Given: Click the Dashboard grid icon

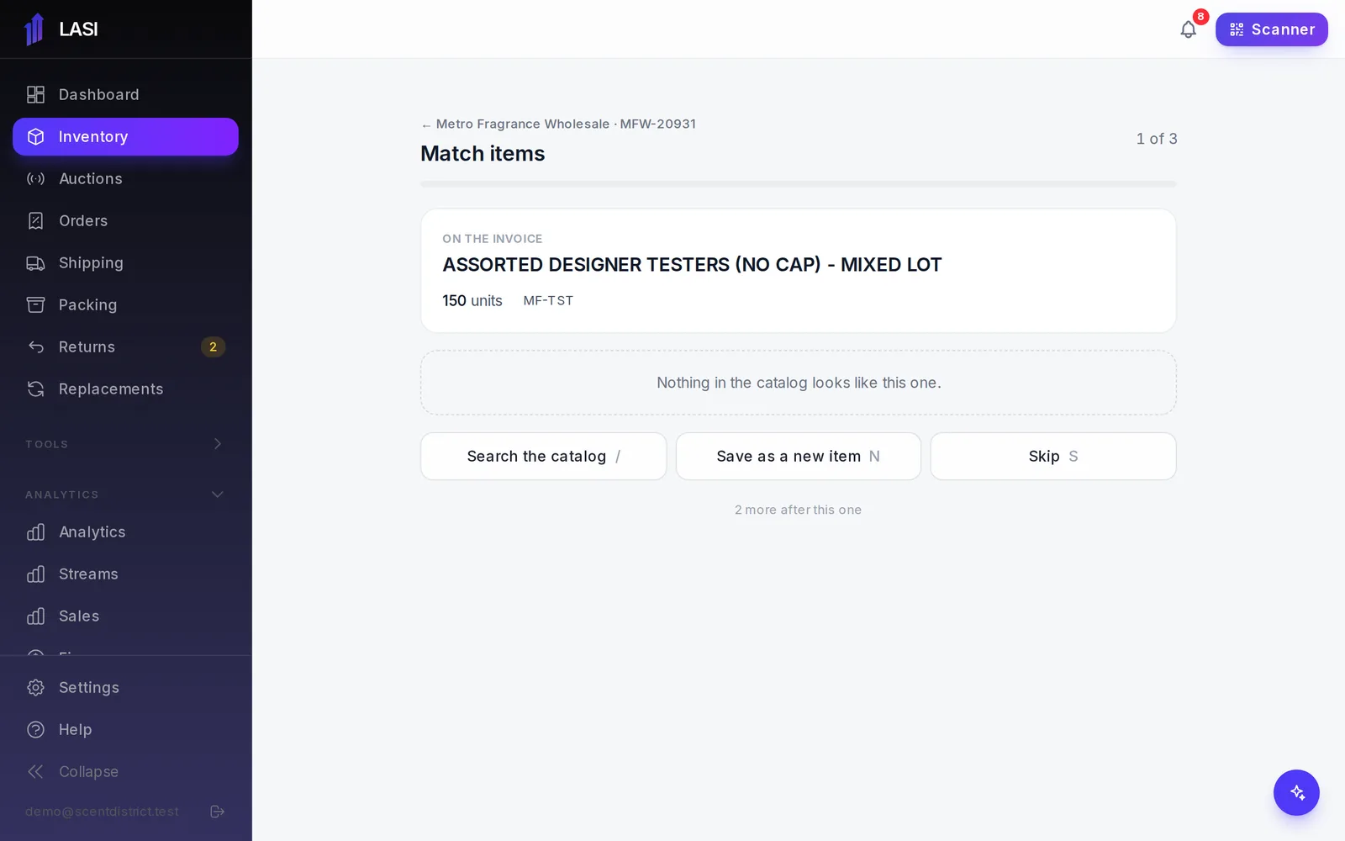Looking at the screenshot, I should coord(35,94).
